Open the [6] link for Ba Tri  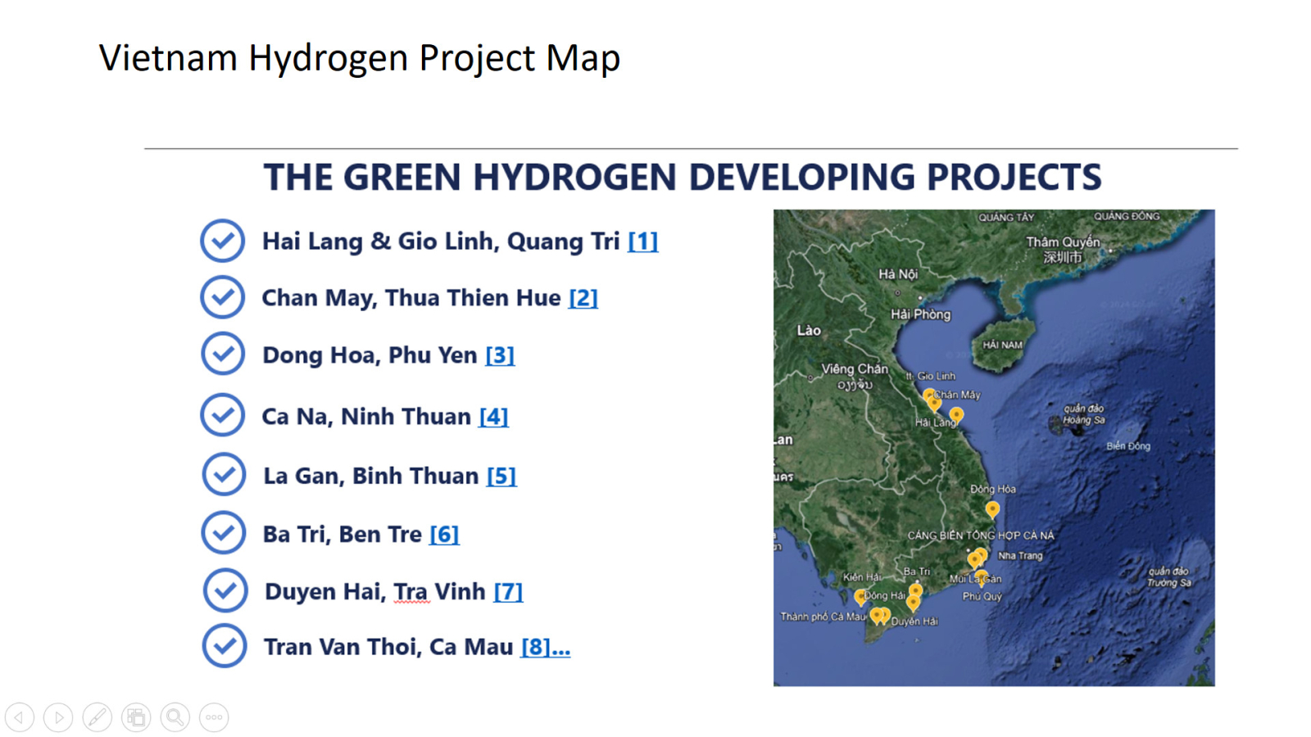click(x=444, y=535)
